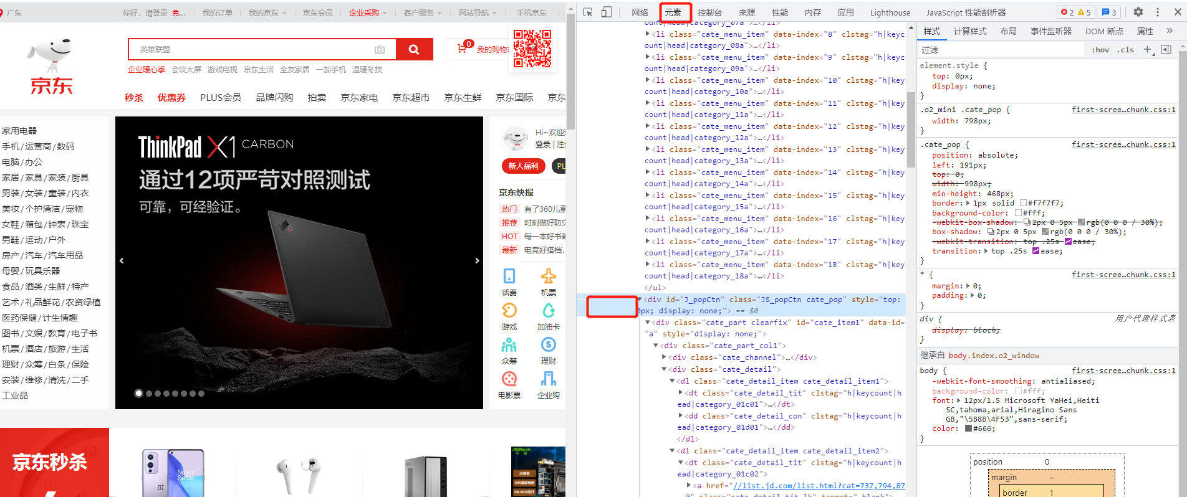Click JD search magnifier button
The image size is (1187, 497).
pyautogui.click(x=413, y=49)
